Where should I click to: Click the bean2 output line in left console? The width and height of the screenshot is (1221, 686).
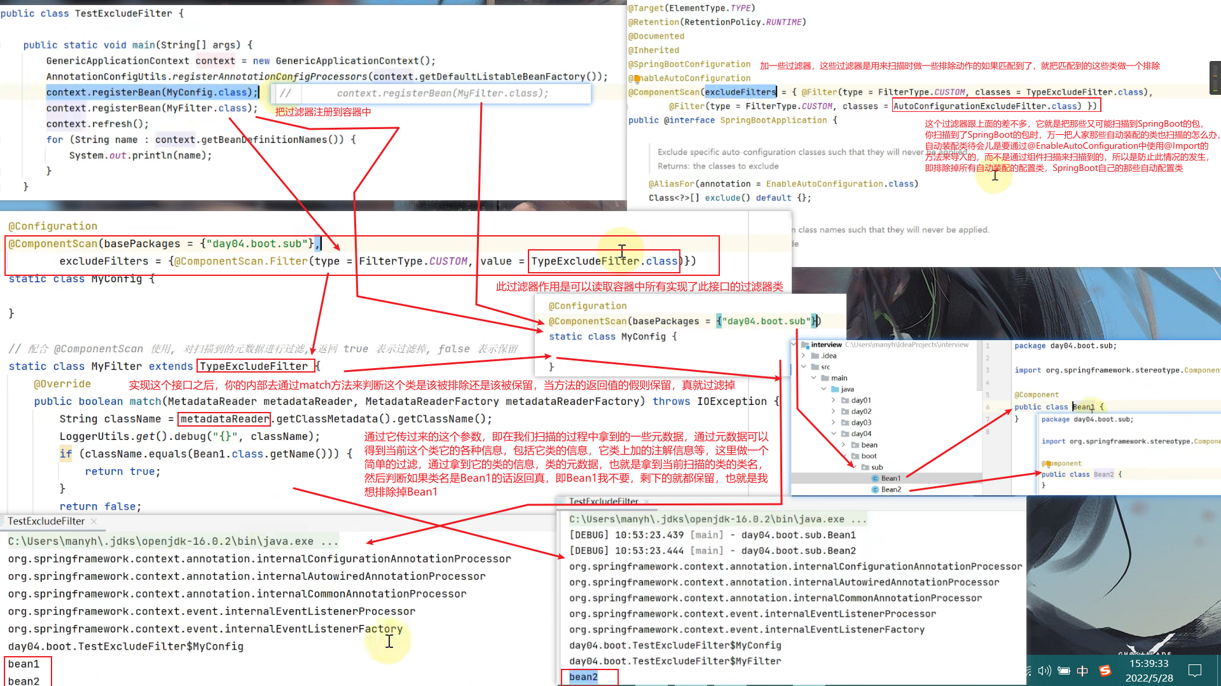tap(24, 681)
